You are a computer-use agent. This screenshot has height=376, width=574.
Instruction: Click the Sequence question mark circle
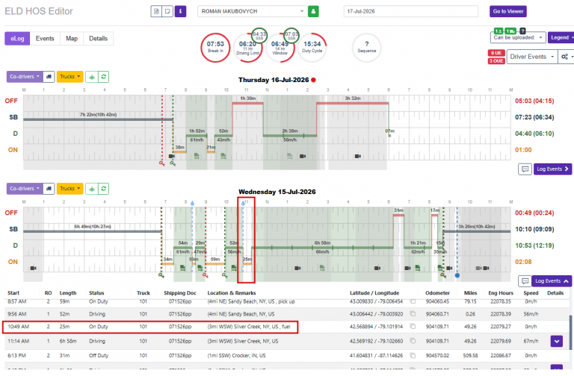(x=367, y=48)
